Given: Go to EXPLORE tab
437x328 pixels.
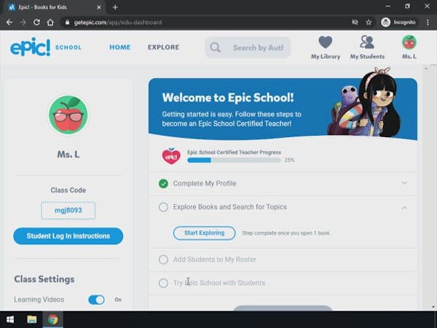Looking at the screenshot, I should pyautogui.click(x=164, y=47).
